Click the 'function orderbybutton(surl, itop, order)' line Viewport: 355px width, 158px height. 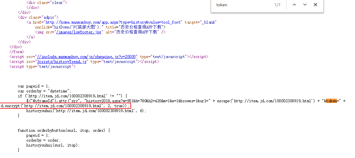coord(64,130)
